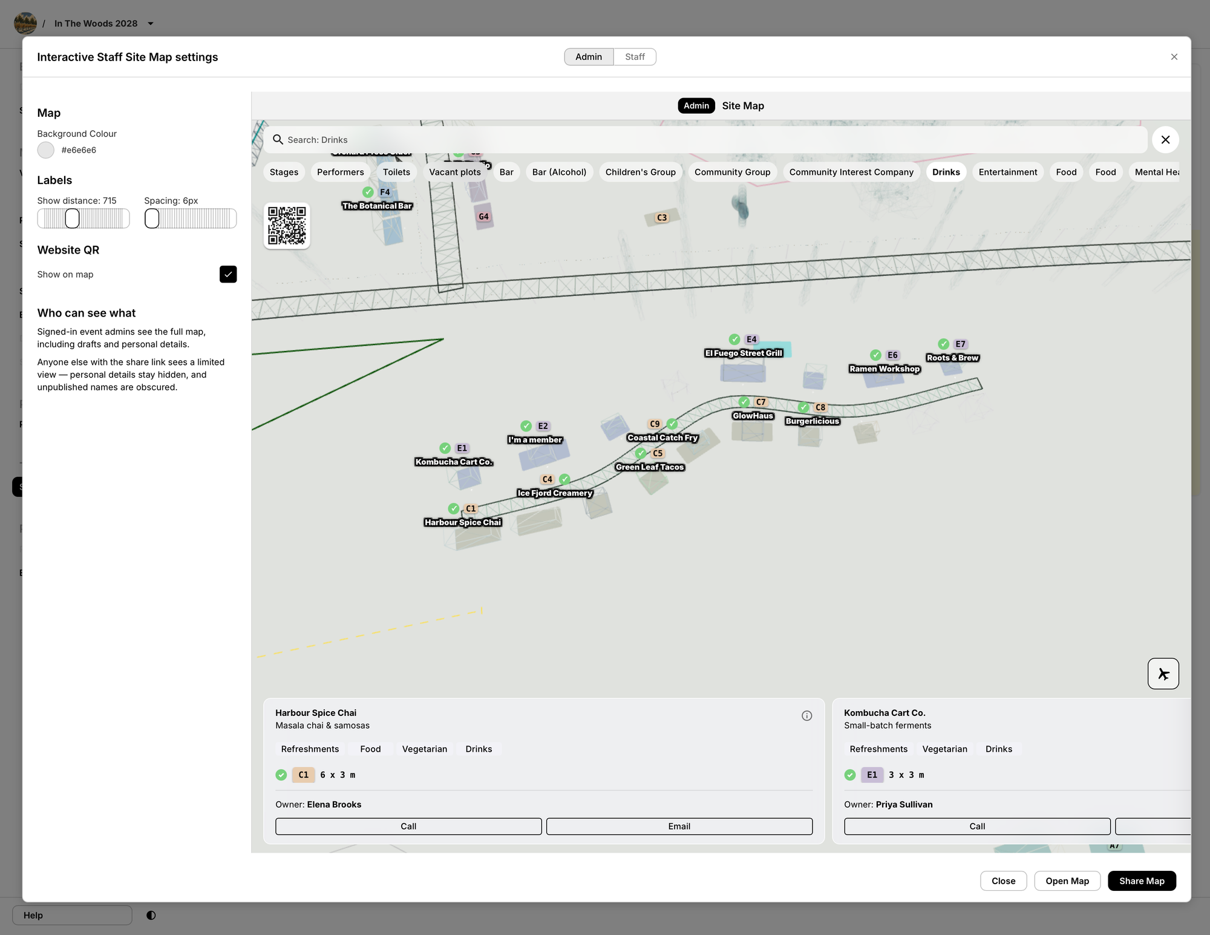Click the Open Map button
1210x935 pixels.
point(1067,881)
